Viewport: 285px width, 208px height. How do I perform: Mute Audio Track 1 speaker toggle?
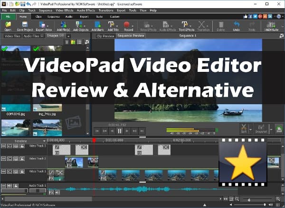point(9,186)
